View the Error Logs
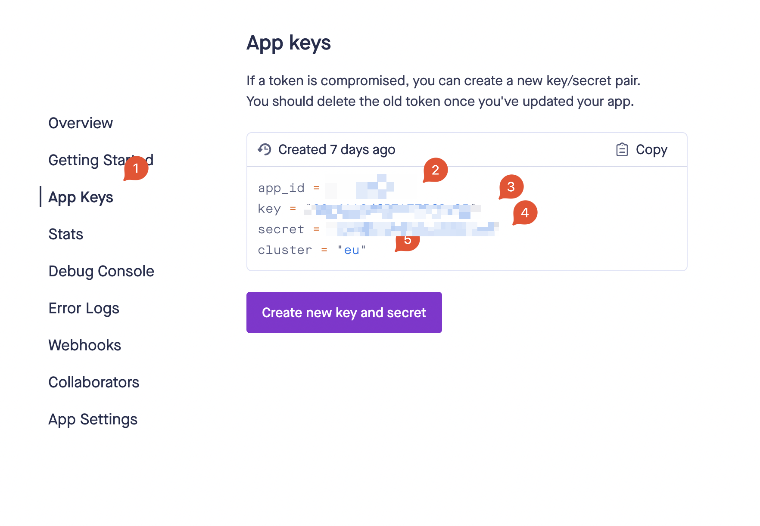This screenshot has height=526, width=760. tap(84, 308)
